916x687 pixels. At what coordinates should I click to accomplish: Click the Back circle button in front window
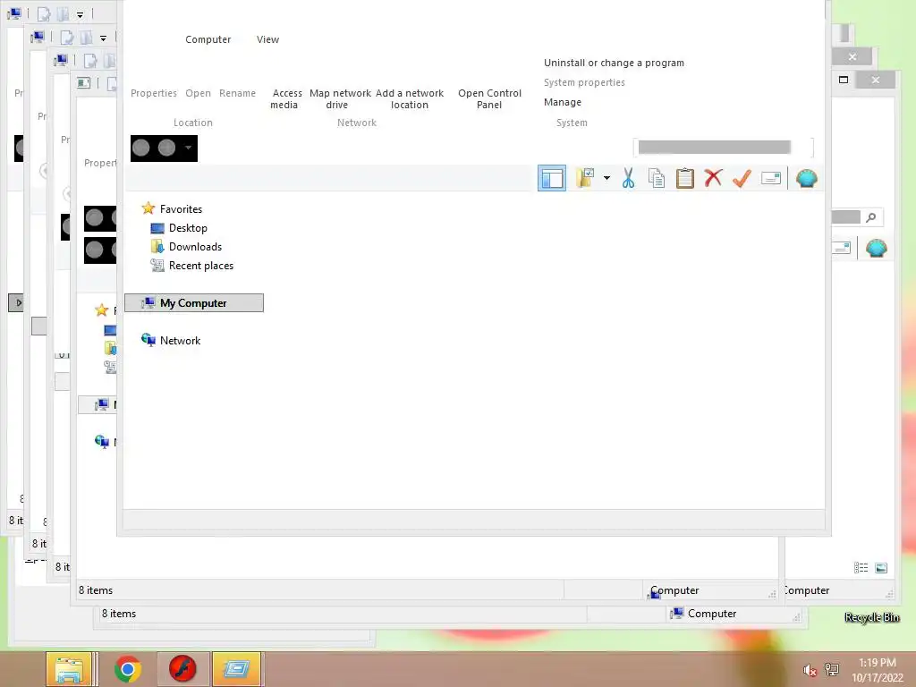pyautogui.click(x=140, y=148)
